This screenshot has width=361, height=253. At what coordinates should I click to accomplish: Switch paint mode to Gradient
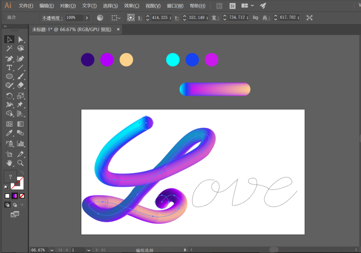point(15,196)
